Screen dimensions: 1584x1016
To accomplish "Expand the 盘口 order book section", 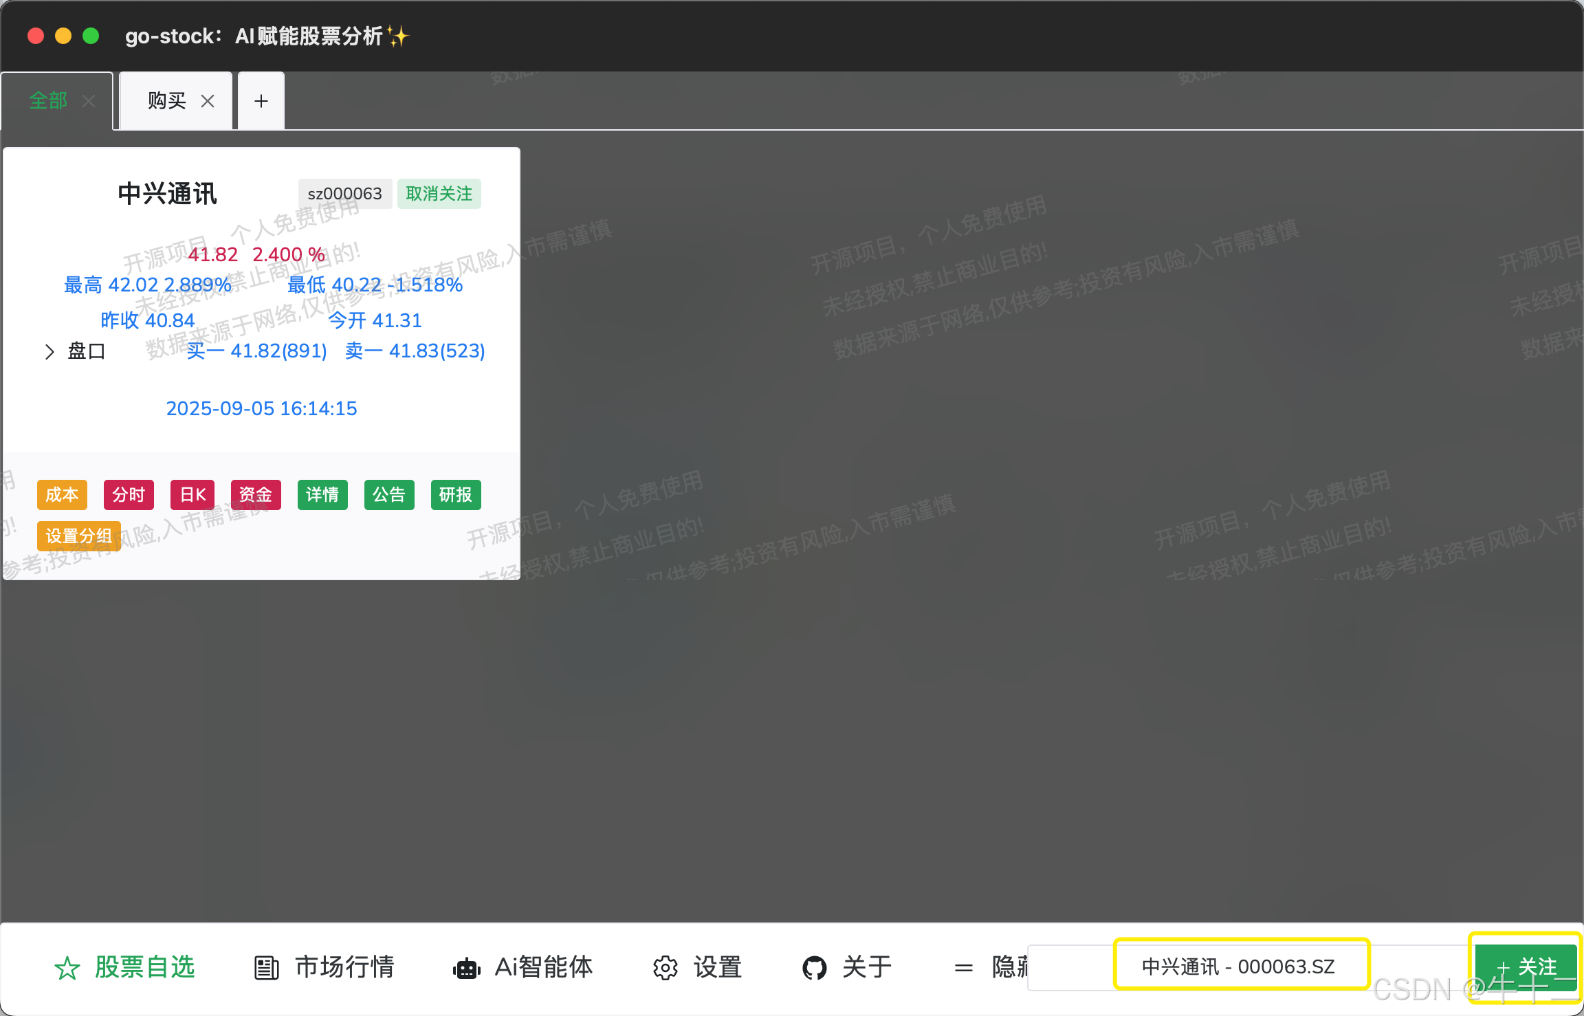I will [49, 351].
